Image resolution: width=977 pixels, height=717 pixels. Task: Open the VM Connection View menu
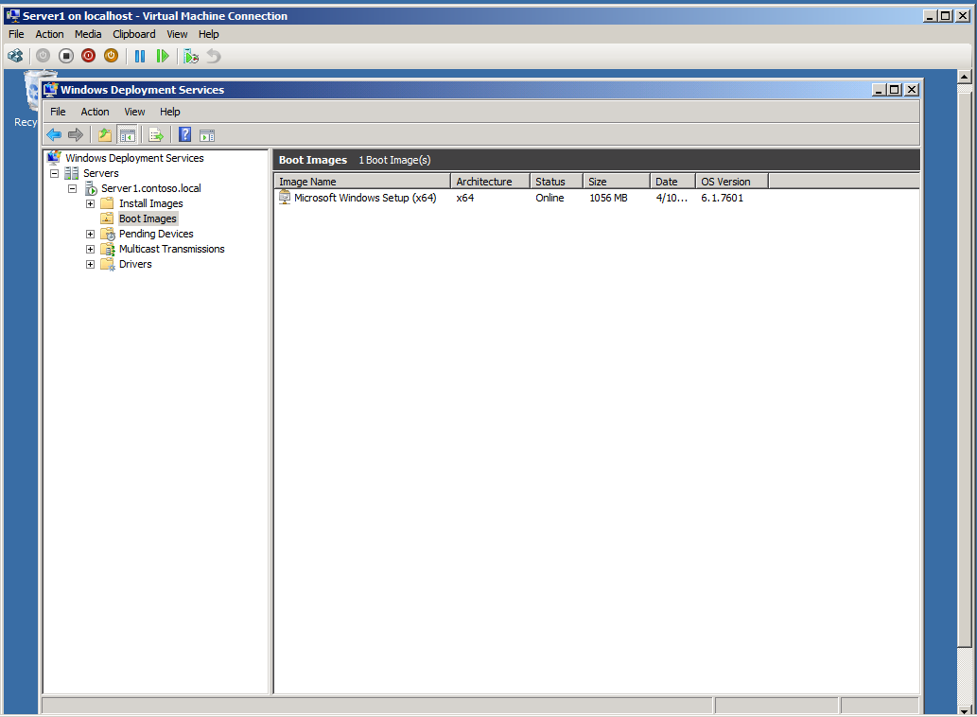tap(177, 34)
